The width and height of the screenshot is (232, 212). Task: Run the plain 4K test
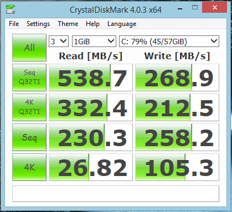click(x=29, y=167)
